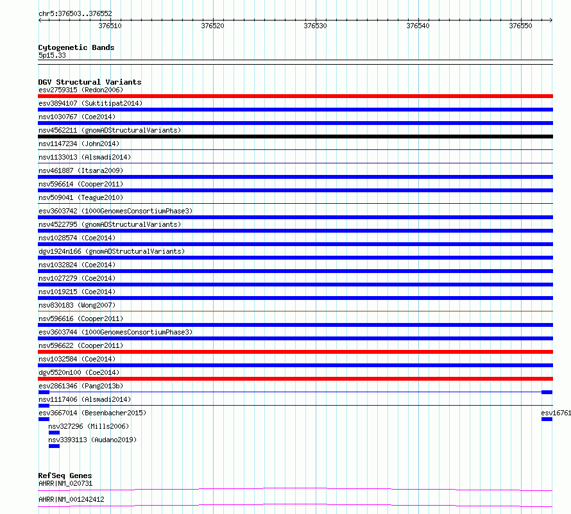Click nsv461887 (Itsara2009) label
The height and width of the screenshot is (514, 571).
(x=81, y=170)
